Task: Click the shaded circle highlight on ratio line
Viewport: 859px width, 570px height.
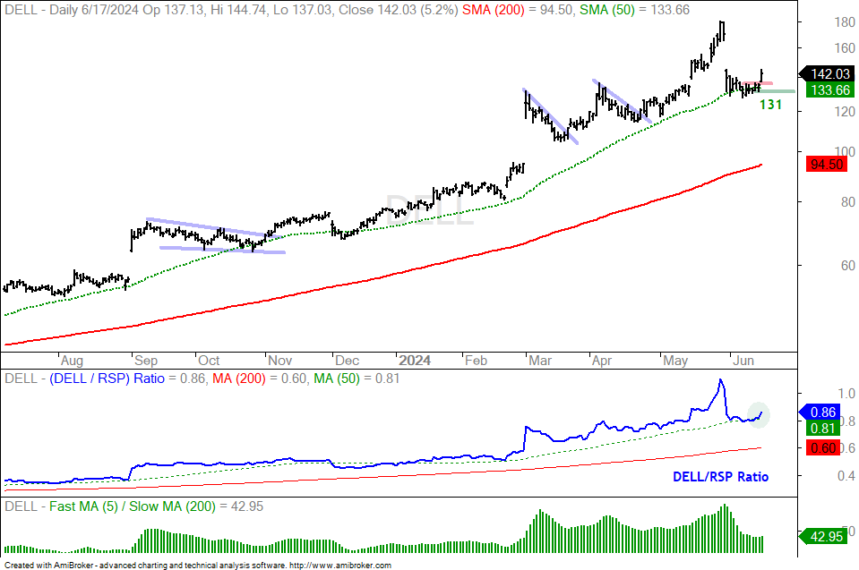Action: pos(759,415)
